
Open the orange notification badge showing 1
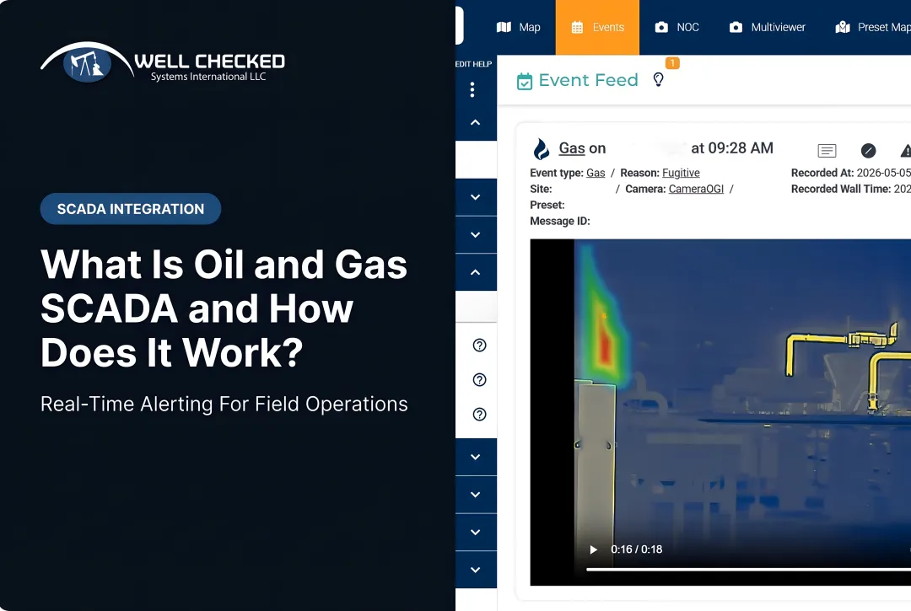click(672, 62)
